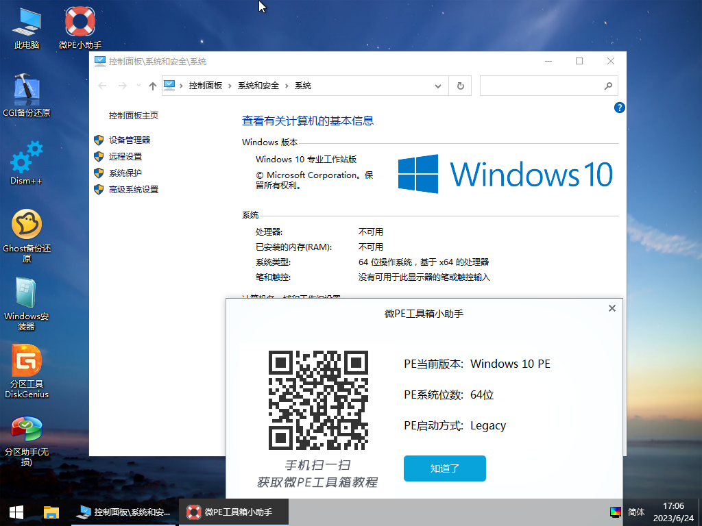
Task: Open File Explorer from the taskbar
Action: point(51,512)
